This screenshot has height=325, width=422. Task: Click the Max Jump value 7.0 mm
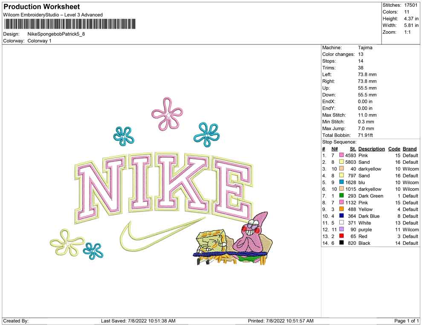[x=366, y=128]
